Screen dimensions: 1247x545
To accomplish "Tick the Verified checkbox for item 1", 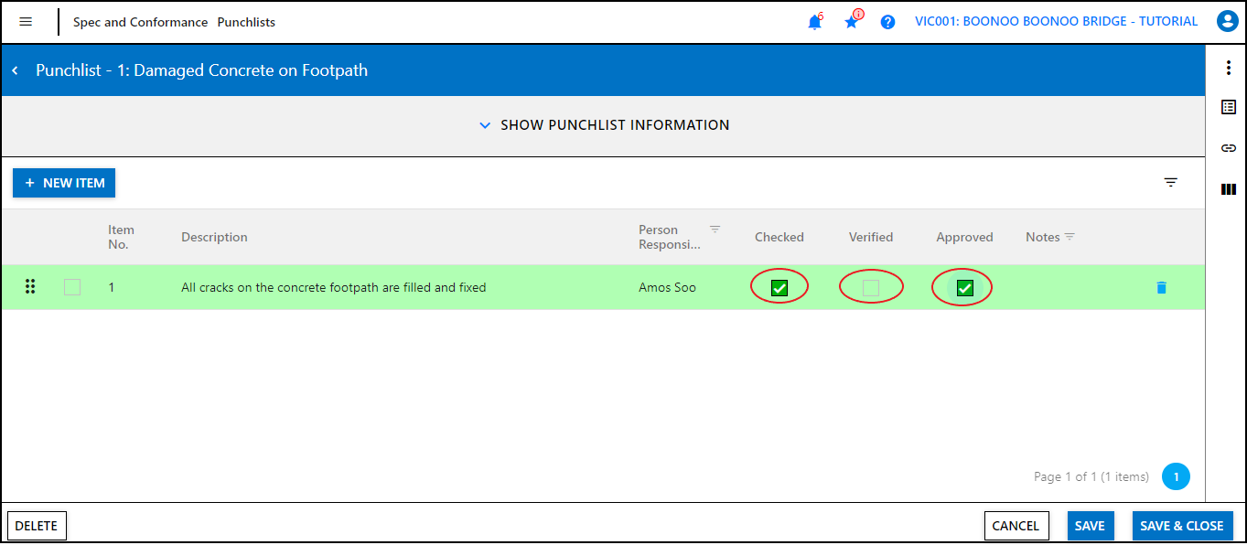I will (x=871, y=288).
